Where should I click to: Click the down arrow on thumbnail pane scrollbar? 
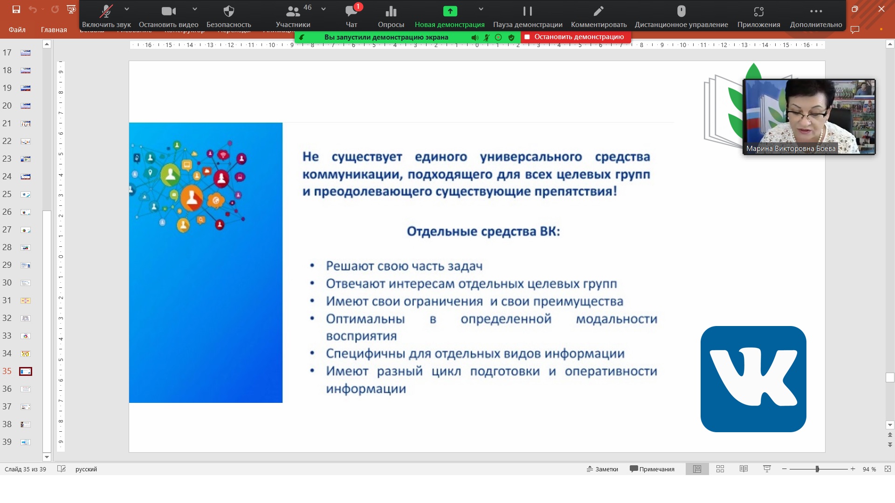pos(47,457)
